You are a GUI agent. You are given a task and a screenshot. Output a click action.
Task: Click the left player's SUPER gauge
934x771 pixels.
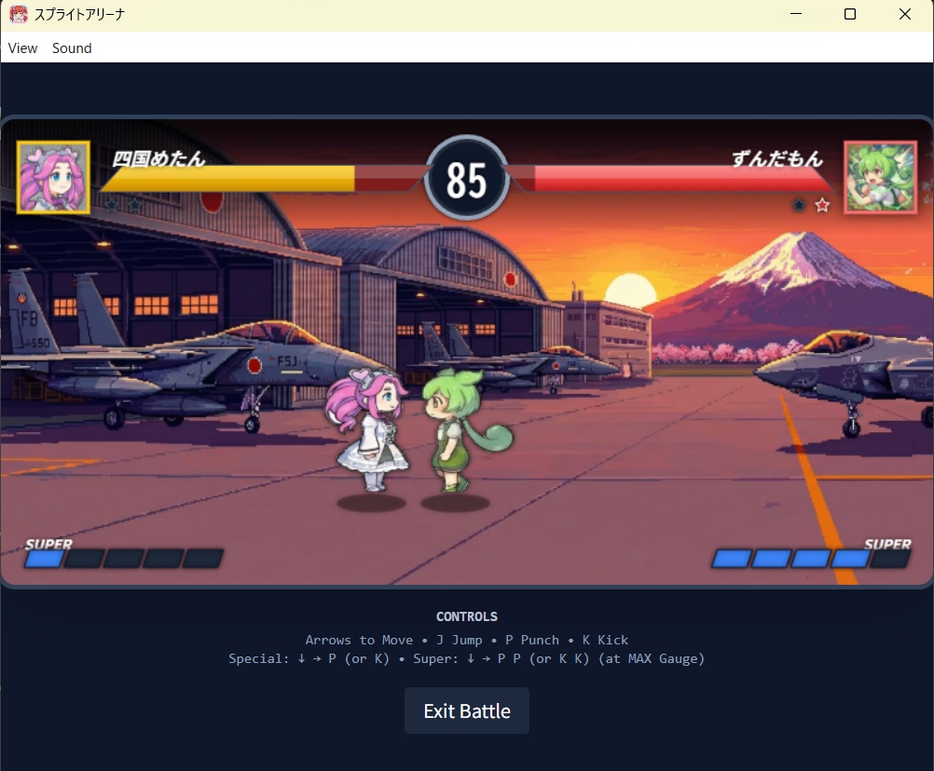[x=124, y=558]
